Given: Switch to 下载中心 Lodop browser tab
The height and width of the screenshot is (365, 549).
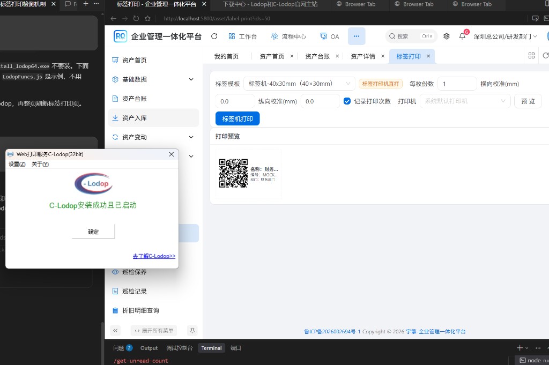Looking at the screenshot, I should coord(270,4).
